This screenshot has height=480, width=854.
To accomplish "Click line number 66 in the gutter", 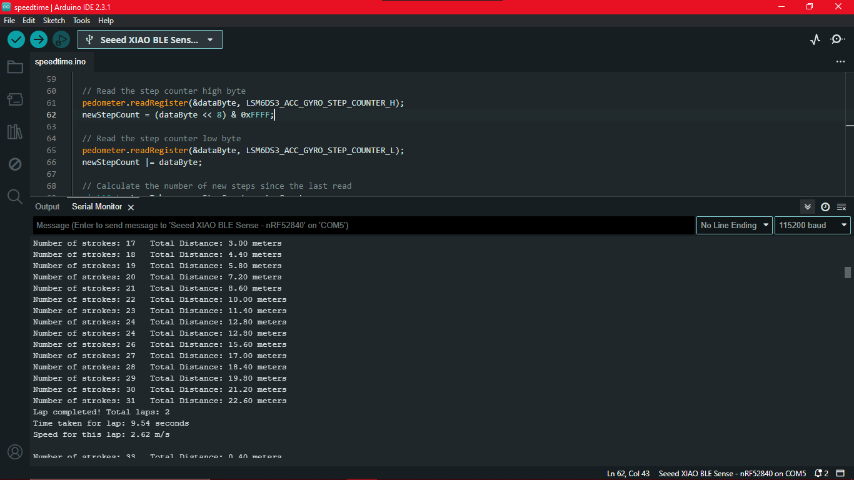I will point(51,162).
